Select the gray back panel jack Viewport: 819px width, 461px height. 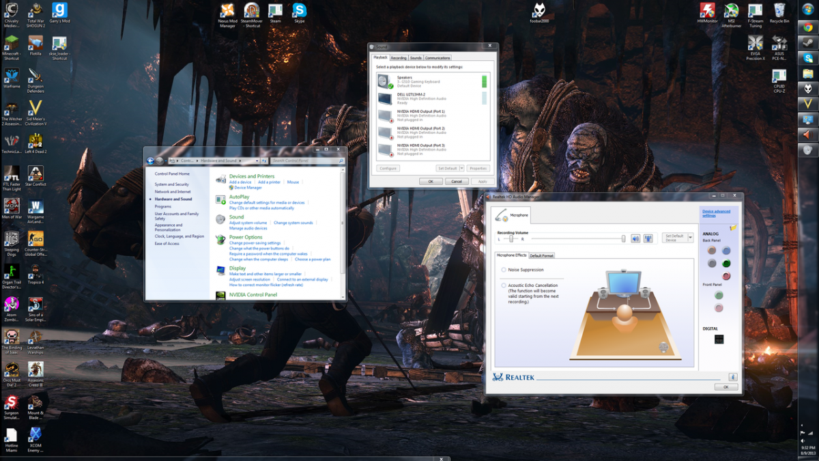click(712, 263)
